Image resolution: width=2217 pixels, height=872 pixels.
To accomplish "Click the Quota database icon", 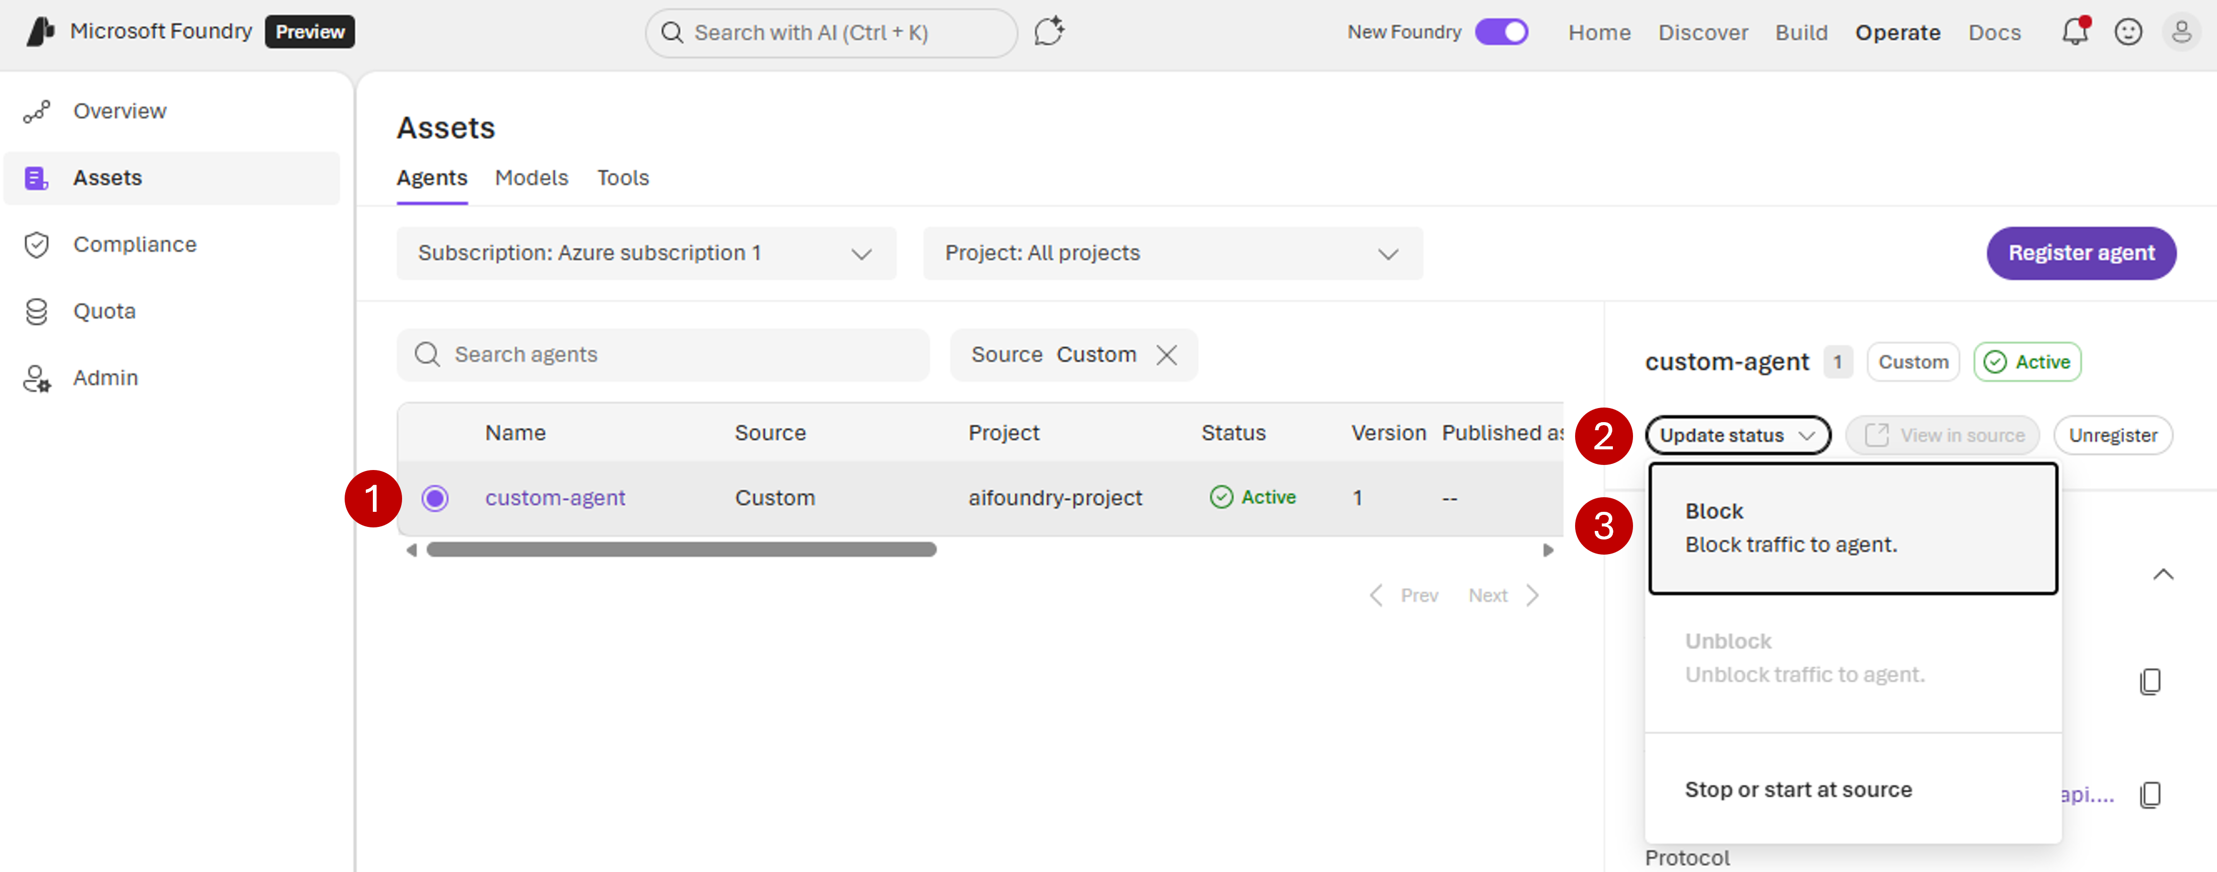I will [x=37, y=312].
